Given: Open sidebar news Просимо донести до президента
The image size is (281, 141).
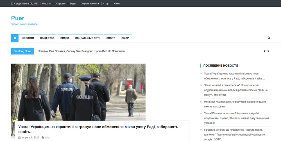Looking at the screenshot, I should [235, 134].
